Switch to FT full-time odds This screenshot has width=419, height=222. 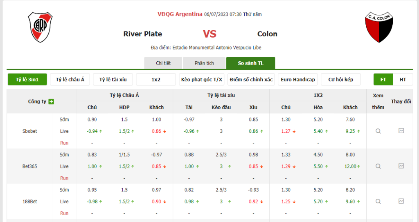(383, 79)
